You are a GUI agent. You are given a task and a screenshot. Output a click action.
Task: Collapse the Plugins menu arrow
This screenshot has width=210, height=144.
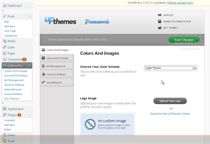(x=30, y=115)
